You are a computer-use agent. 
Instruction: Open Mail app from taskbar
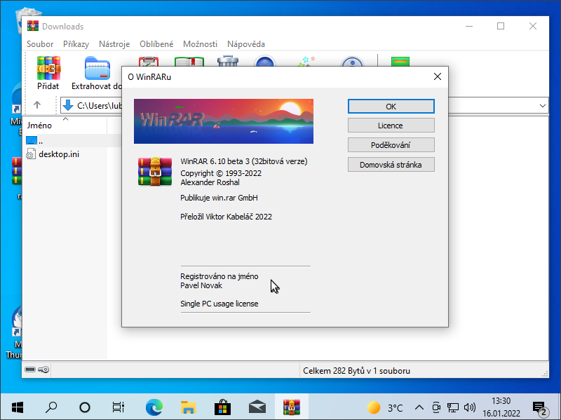[257, 407]
